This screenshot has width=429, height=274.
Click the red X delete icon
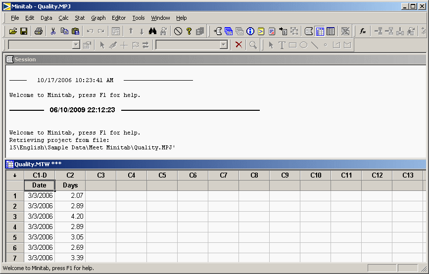pos(238,45)
